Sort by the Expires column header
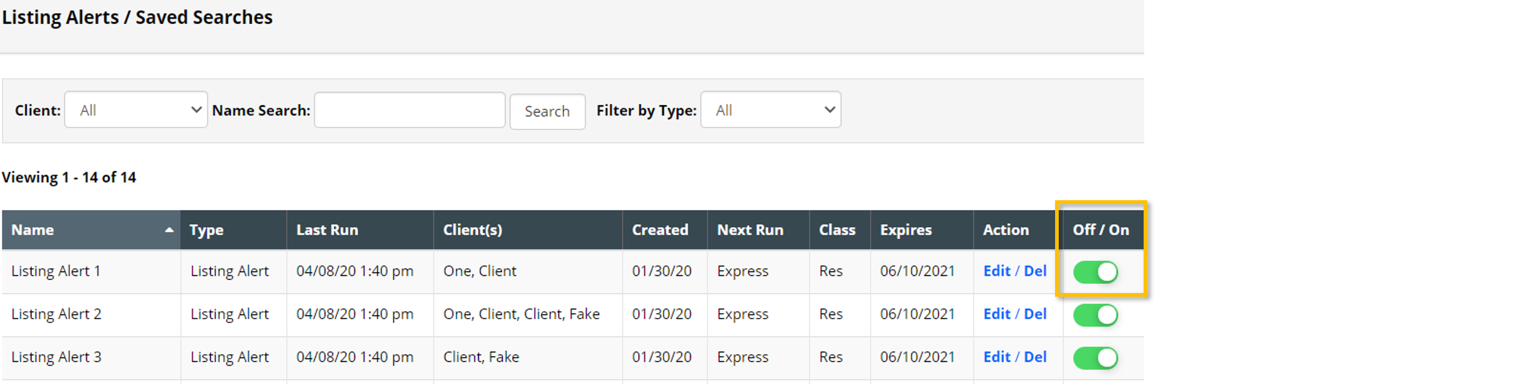 click(x=905, y=230)
